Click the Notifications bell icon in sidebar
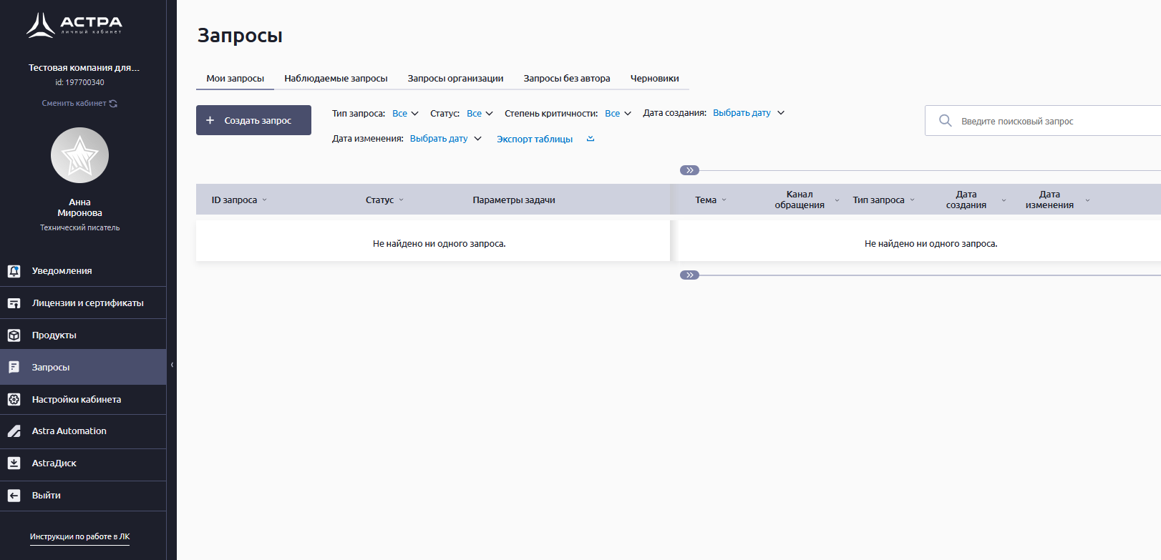The height and width of the screenshot is (560, 1161). [x=14, y=271]
